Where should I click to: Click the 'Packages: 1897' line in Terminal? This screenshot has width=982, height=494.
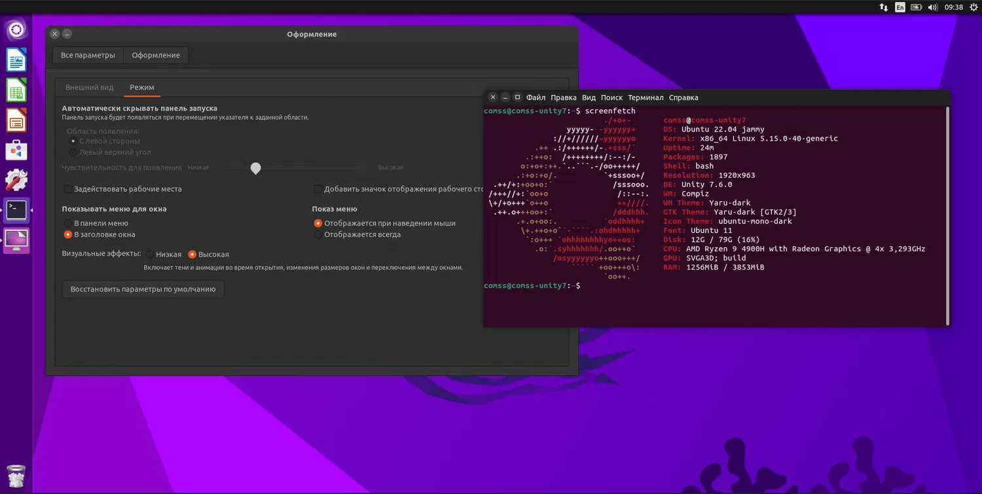coord(695,157)
